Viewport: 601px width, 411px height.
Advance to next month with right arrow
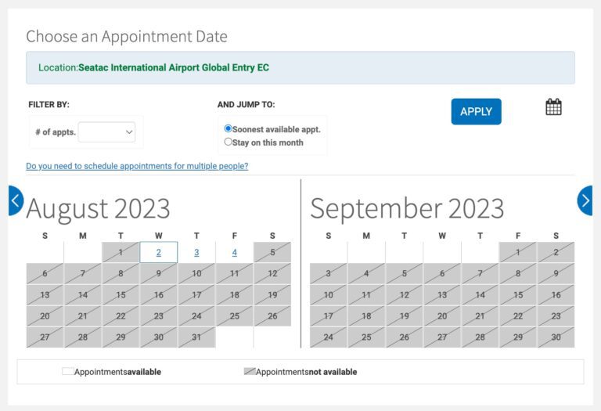(585, 200)
